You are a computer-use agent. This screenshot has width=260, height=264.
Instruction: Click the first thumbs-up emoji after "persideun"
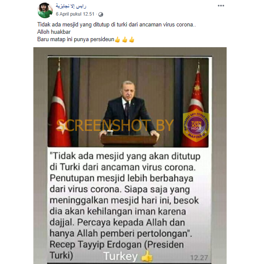pyautogui.click(x=117, y=40)
